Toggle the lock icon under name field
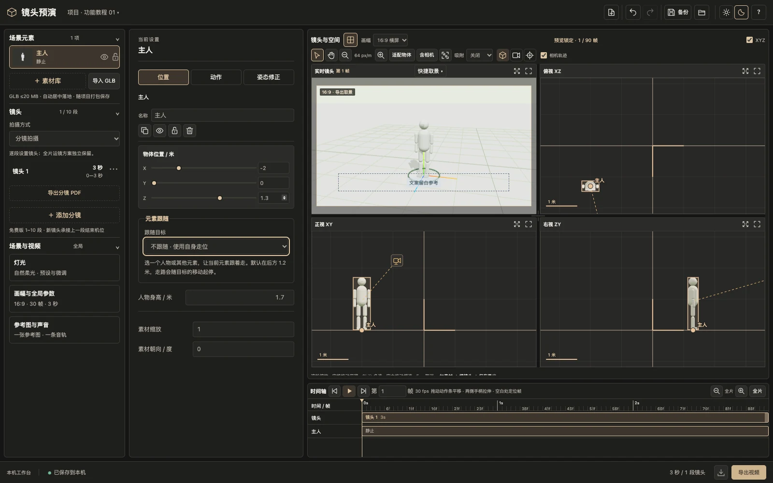The image size is (773, 483). (x=174, y=130)
